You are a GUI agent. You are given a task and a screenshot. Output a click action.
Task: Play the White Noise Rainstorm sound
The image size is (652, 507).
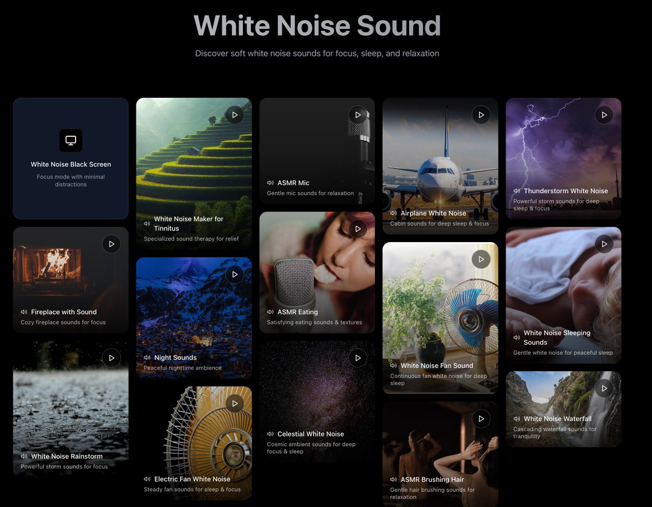(111, 358)
